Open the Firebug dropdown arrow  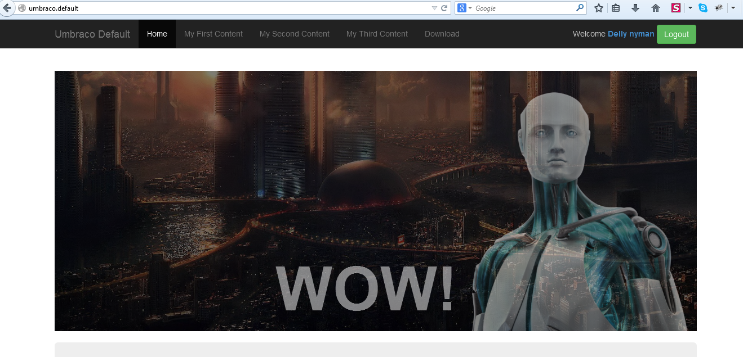click(x=733, y=8)
